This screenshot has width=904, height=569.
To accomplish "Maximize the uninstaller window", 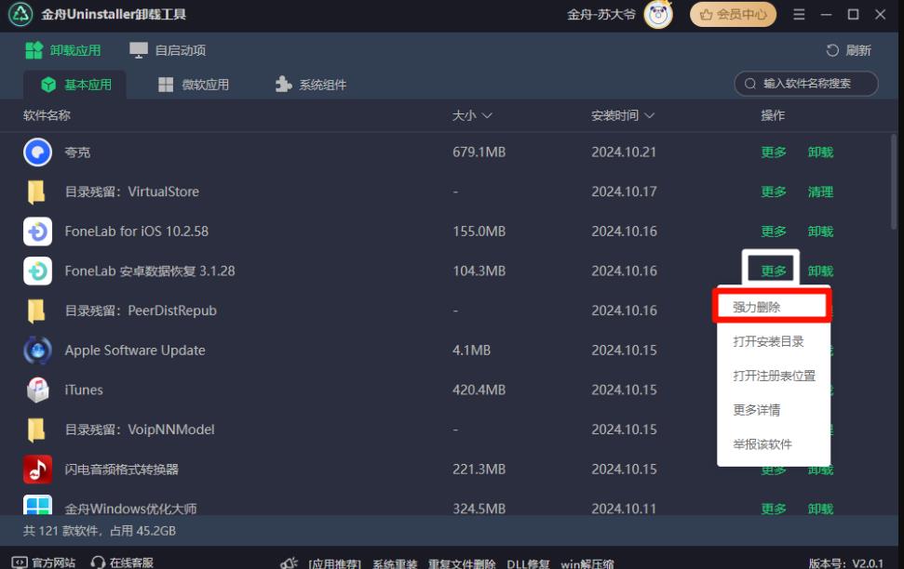I will coord(854,14).
